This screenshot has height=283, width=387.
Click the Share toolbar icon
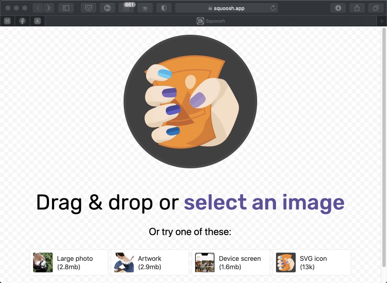[357, 8]
